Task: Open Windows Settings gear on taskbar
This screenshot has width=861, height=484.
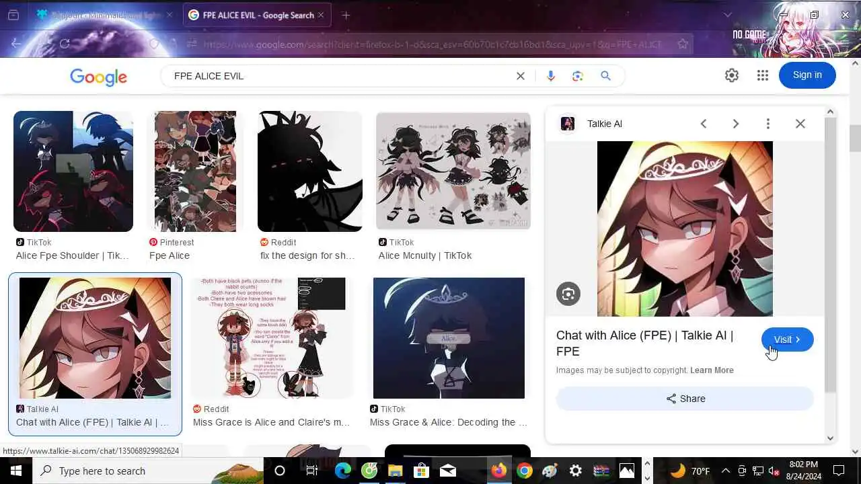Action: (x=576, y=471)
